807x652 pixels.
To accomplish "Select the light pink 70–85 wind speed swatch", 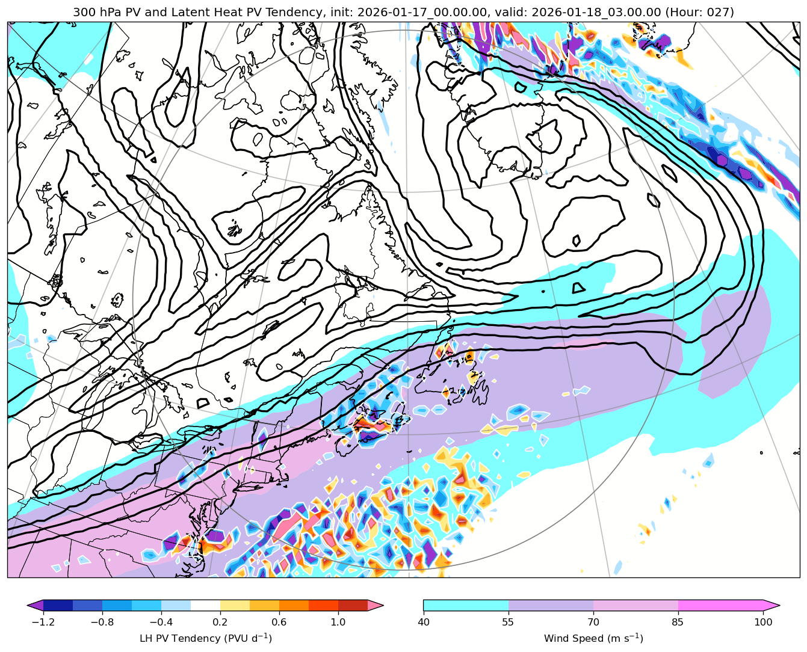I will coord(635,605).
